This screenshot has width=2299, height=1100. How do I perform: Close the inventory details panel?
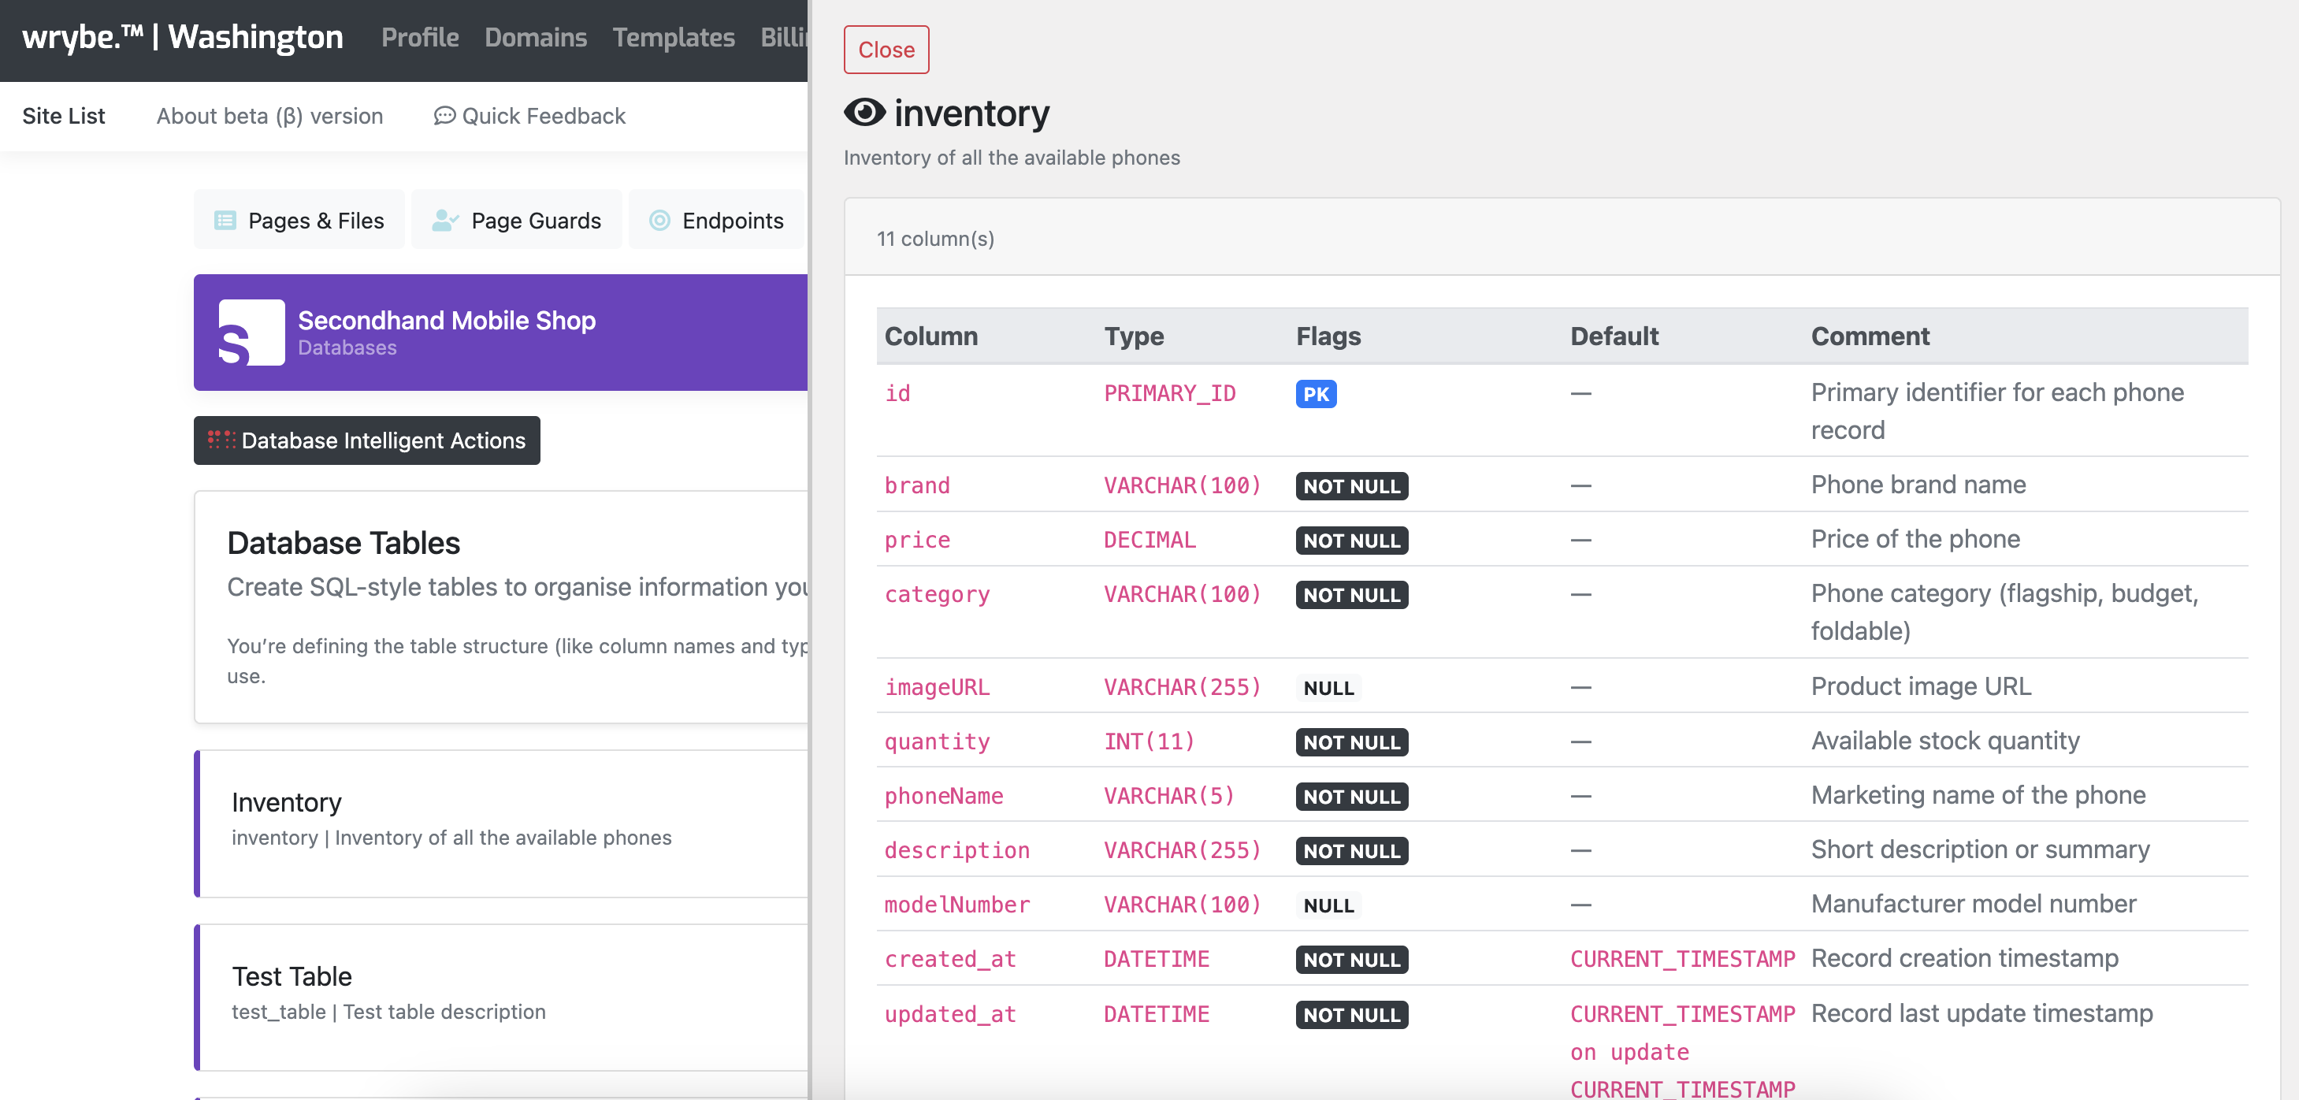point(886,50)
